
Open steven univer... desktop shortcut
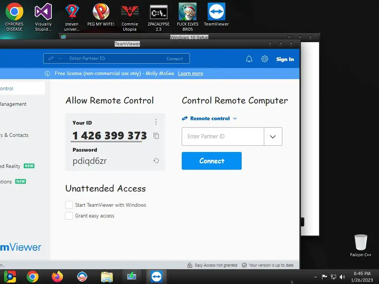click(x=72, y=17)
